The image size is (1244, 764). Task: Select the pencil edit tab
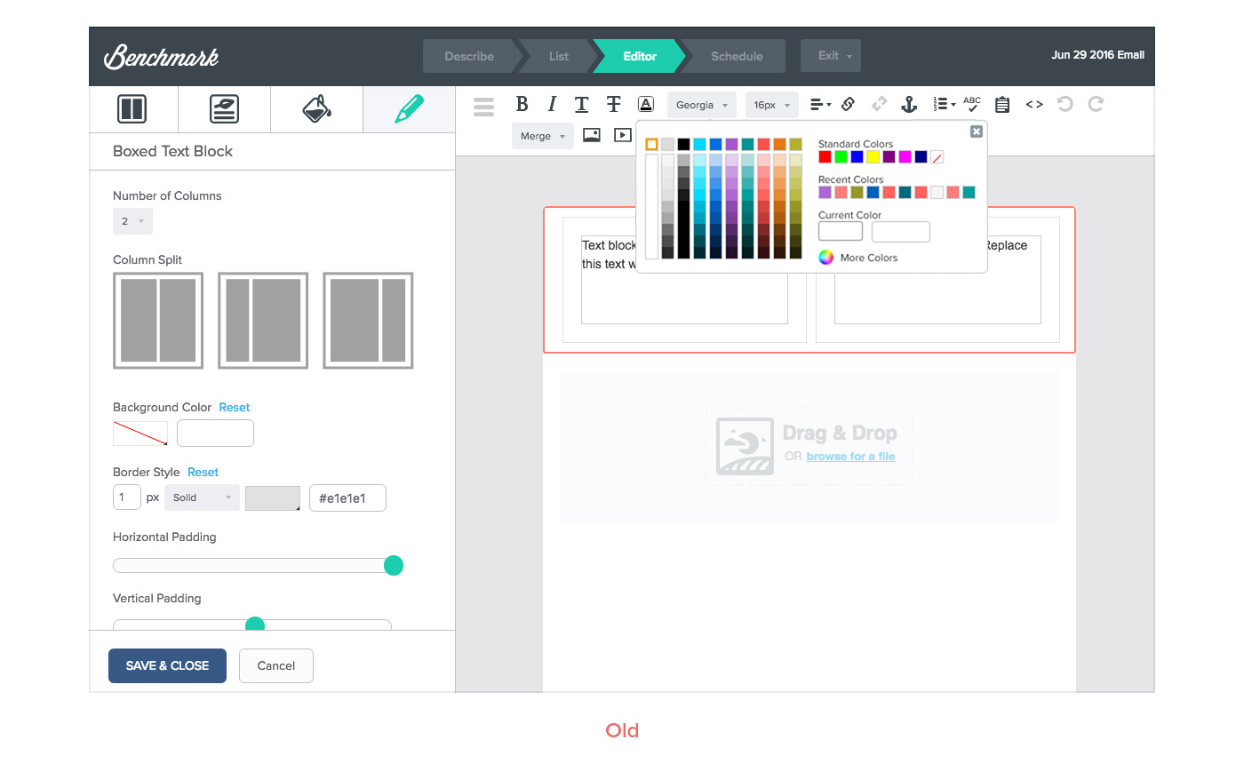click(x=409, y=109)
